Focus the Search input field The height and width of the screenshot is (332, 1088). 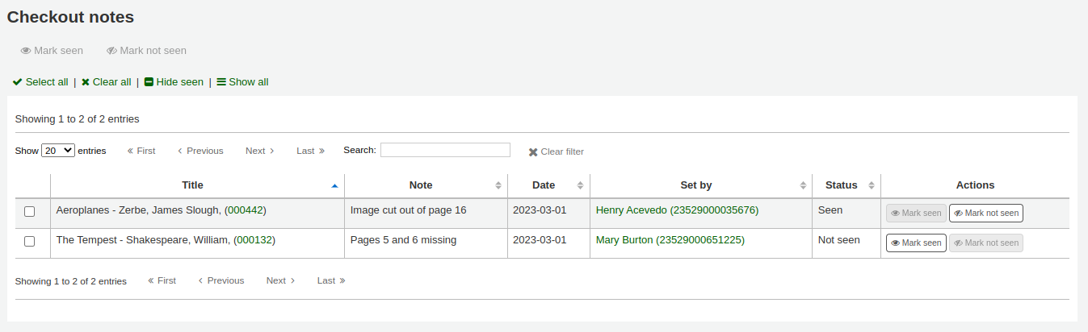click(445, 150)
